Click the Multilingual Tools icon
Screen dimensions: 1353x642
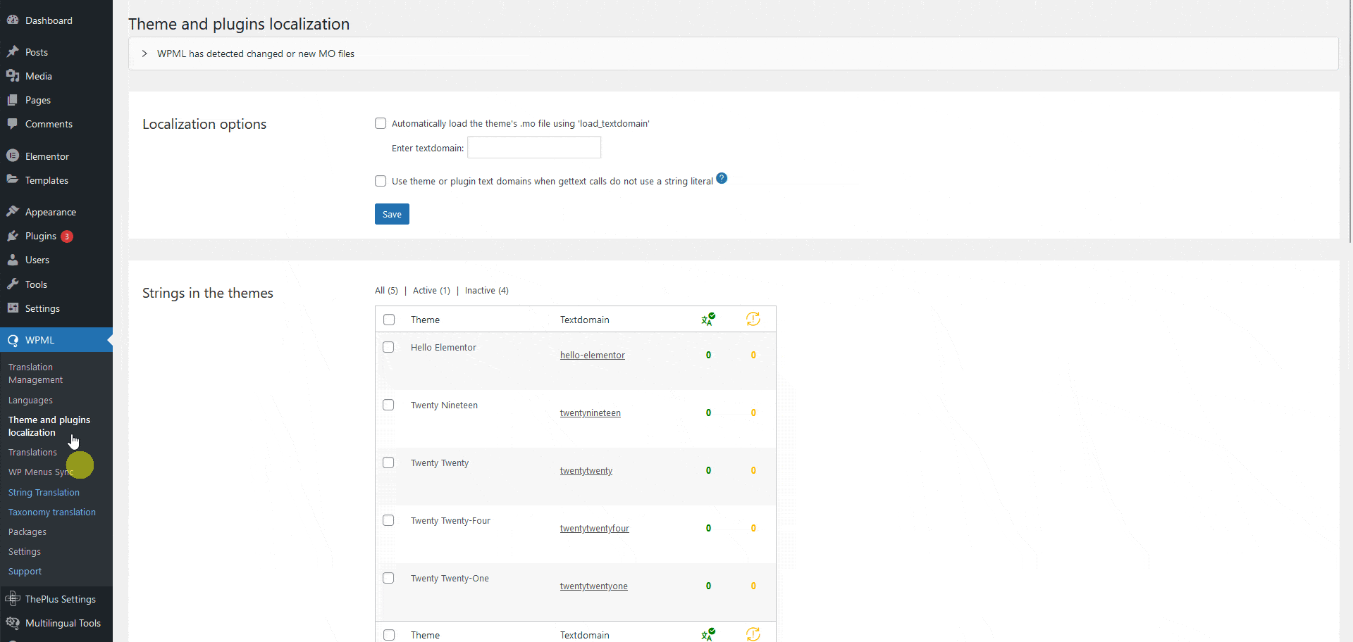(x=13, y=623)
